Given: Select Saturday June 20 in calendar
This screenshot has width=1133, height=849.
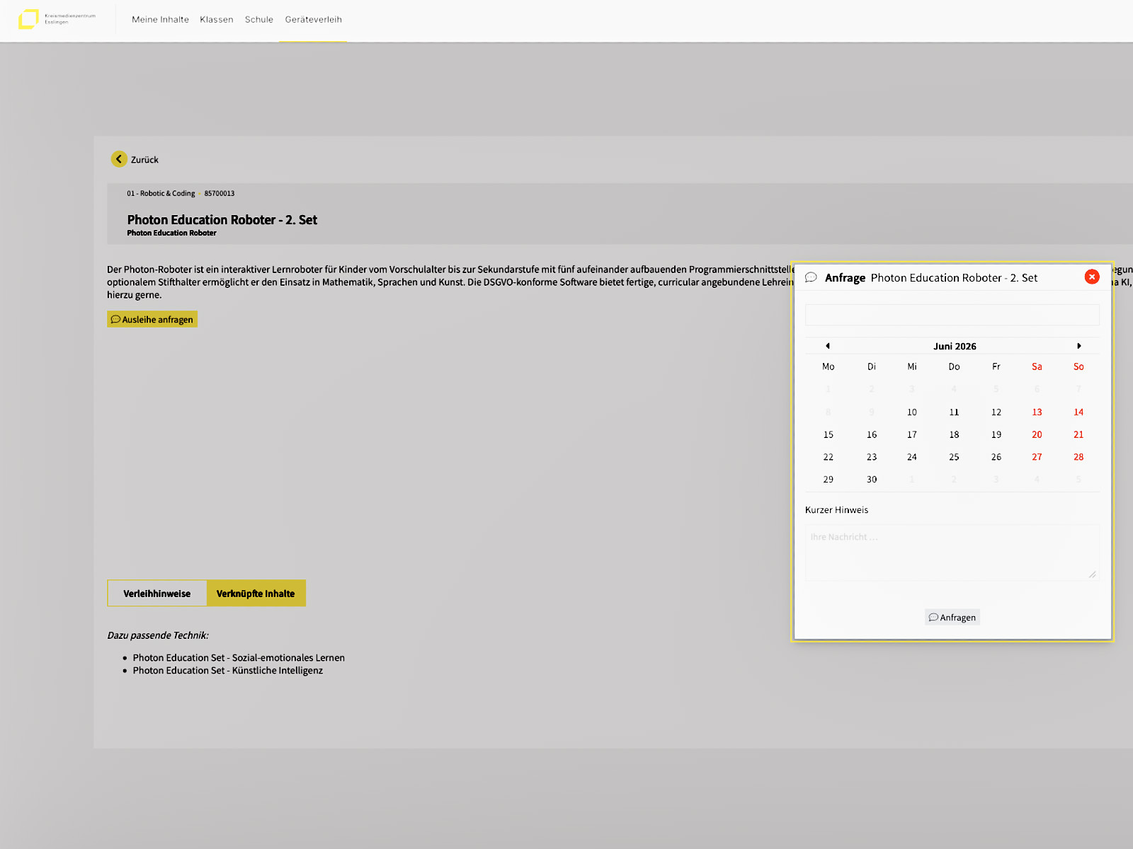Looking at the screenshot, I should pyautogui.click(x=1037, y=434).
